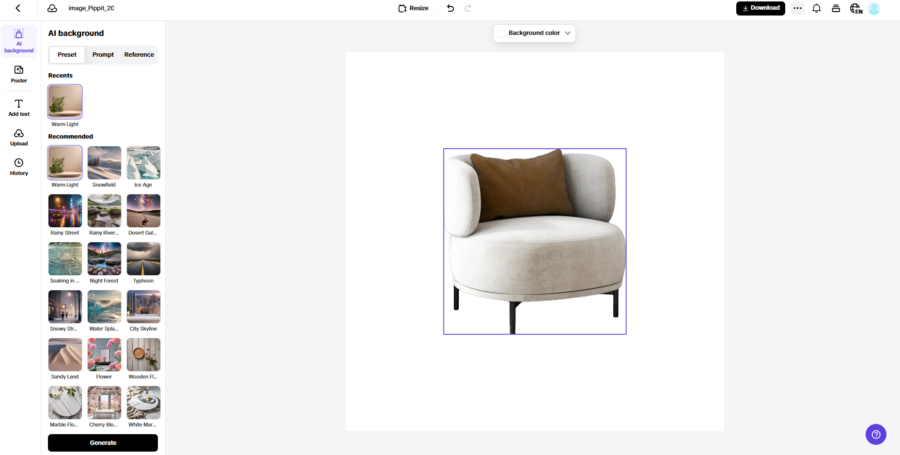
Task: Select the Sandy Land background preset
Action: (65, 355)
